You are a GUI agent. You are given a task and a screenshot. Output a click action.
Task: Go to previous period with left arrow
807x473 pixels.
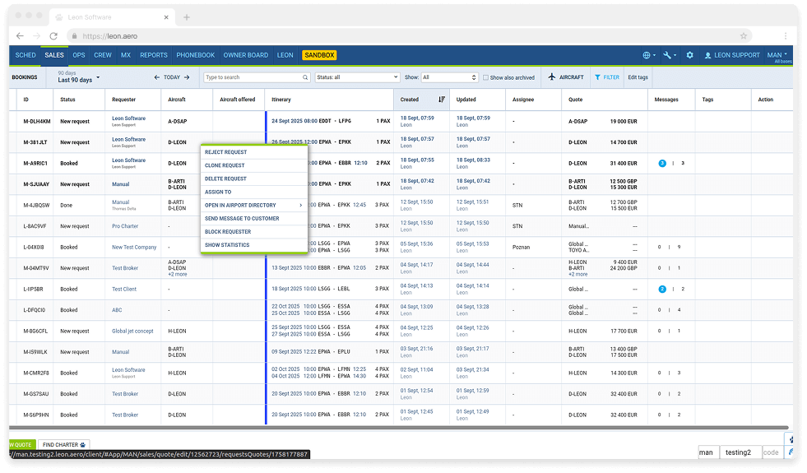pos(157,77)
